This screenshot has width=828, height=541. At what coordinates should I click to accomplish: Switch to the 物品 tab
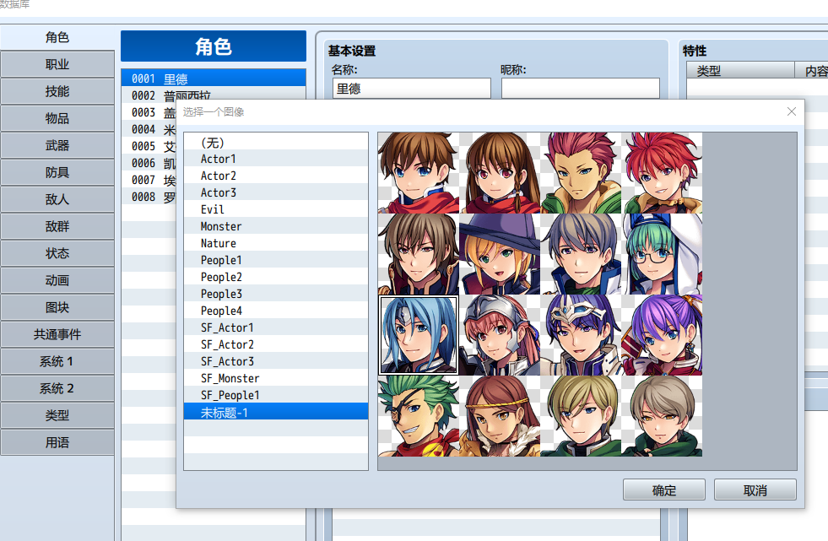(57, 118)
